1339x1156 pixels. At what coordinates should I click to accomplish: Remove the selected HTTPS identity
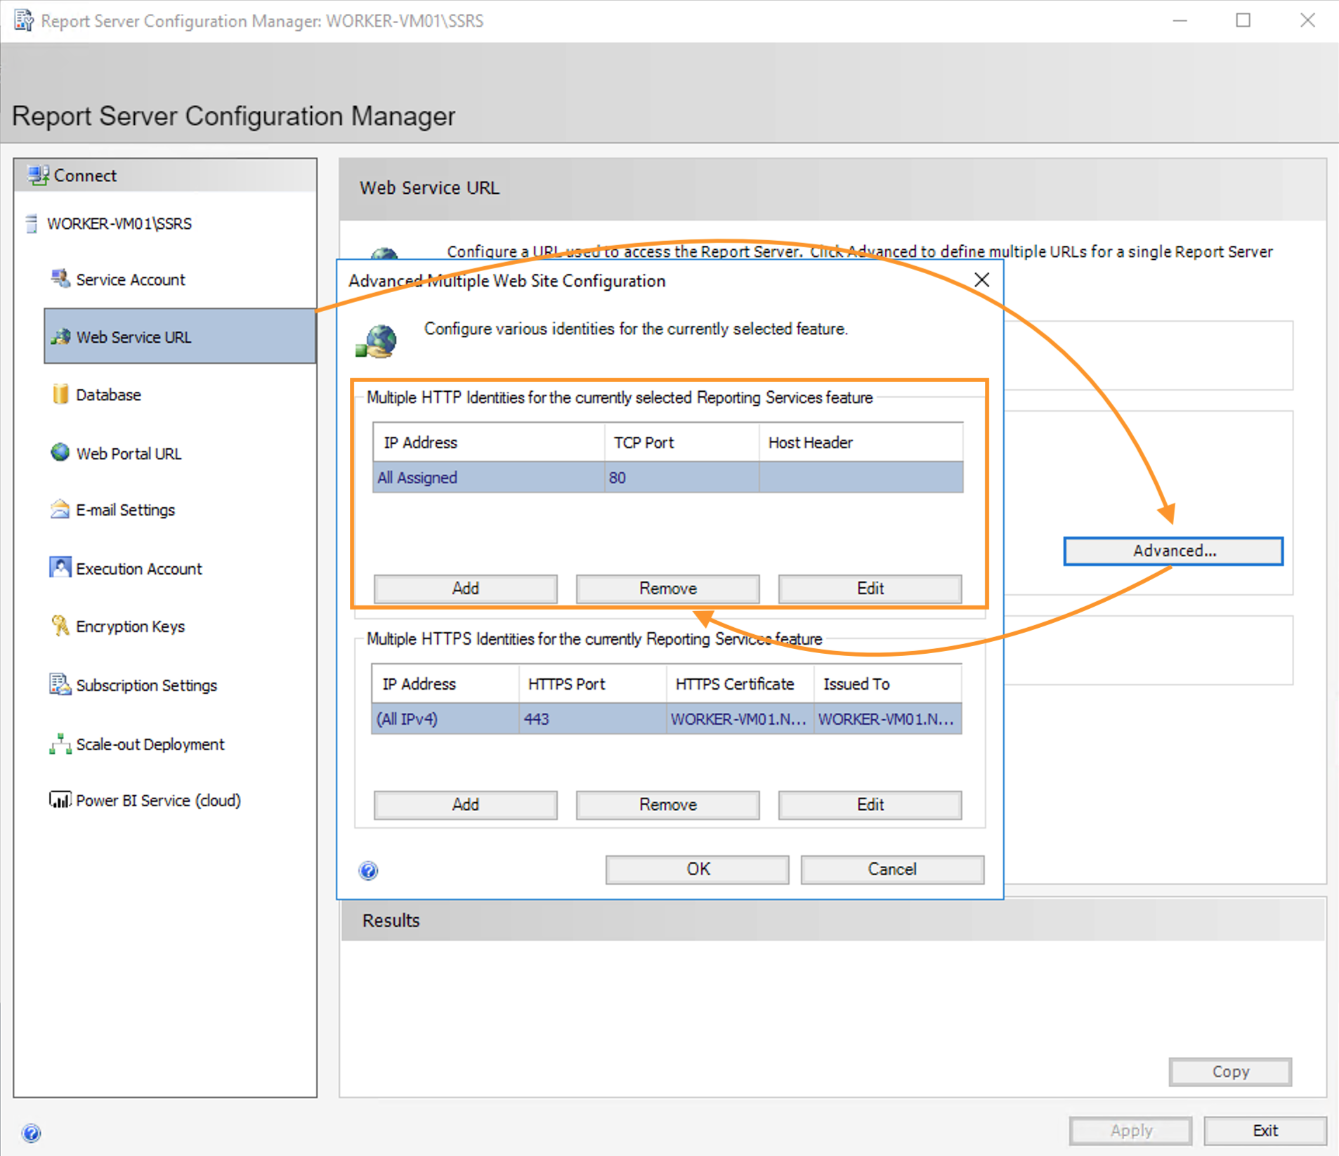click(x=667, y=805)
